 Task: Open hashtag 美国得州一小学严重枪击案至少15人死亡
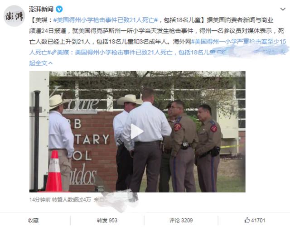tap(158, 47)
